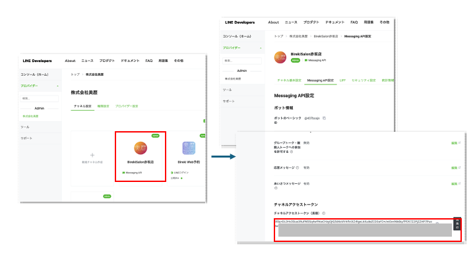Open the その他 menu in left window header
Viewport: 475px width, 267px height.
pyautogui.click(x=179, y=60)
